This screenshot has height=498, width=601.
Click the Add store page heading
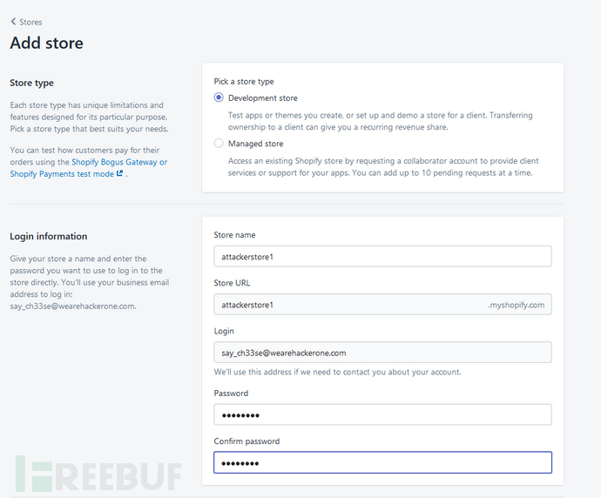47,43
